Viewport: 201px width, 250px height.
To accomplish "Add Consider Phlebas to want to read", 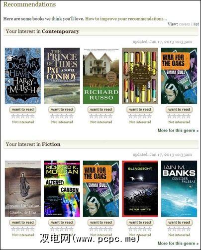I will [x=179, y=223].
